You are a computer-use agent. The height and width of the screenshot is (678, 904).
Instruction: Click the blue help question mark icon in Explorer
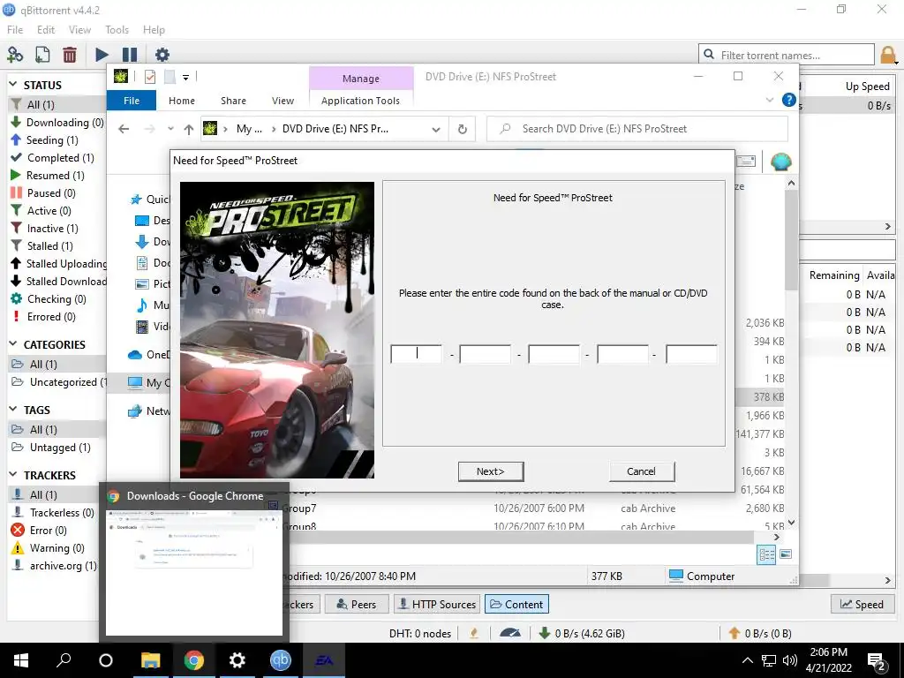[x=788, y=100]
